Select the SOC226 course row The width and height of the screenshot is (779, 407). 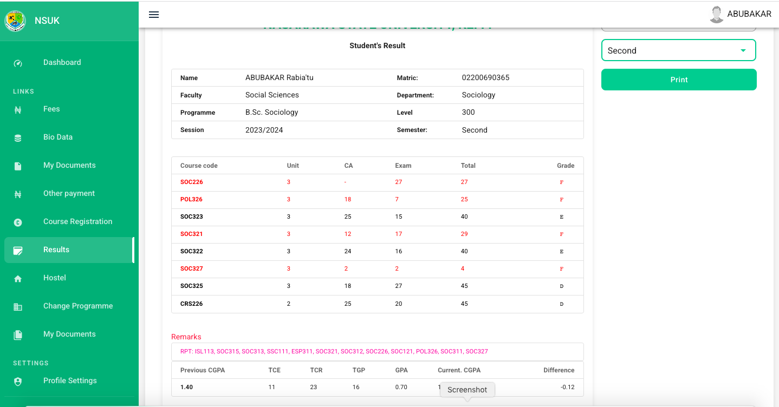click(377, 182)
